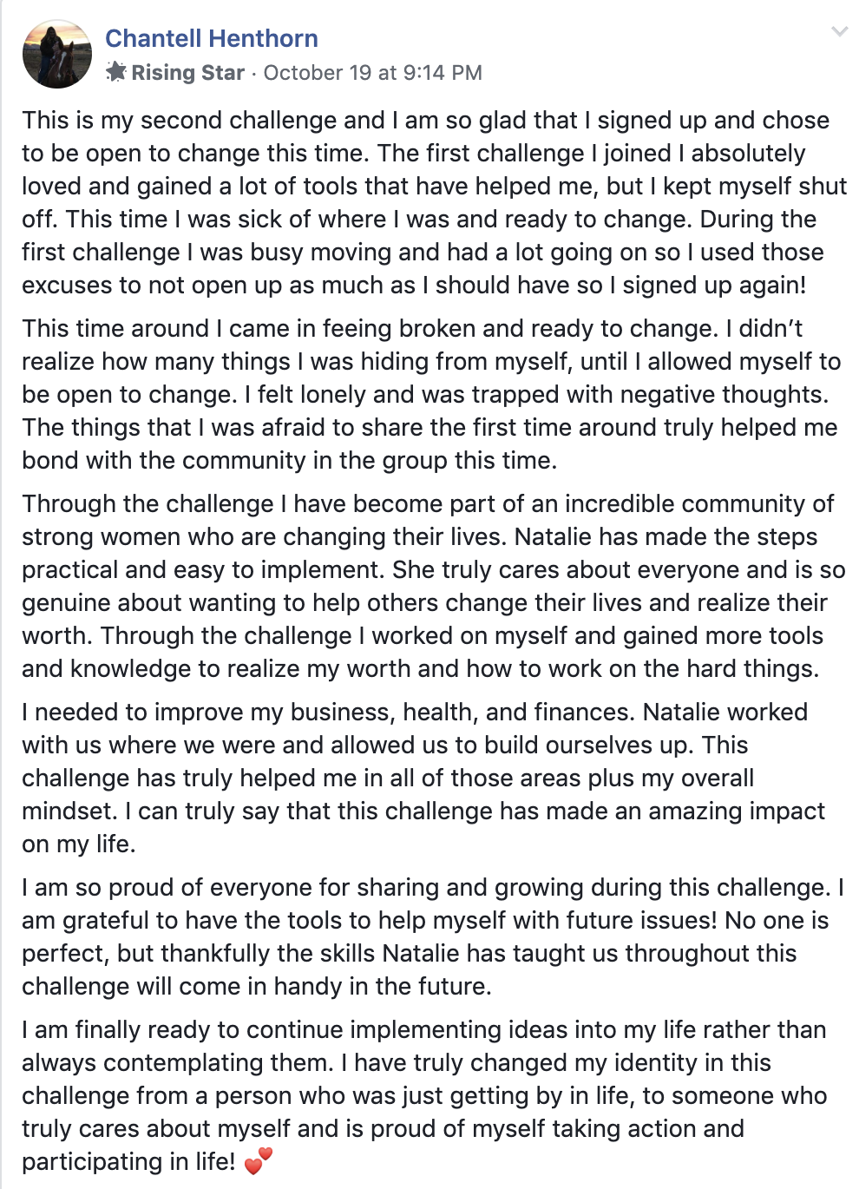859x1189 pixels.
Task: Click the phrase 'practical and easy to implement'
Action: (x=200, y=569)
